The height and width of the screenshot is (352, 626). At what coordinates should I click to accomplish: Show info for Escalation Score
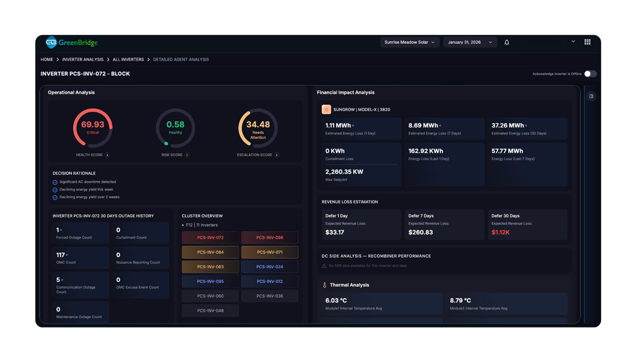click(277, 155)
